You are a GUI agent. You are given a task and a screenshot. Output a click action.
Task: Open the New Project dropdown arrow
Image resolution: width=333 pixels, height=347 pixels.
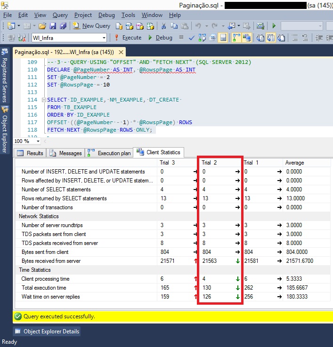(19, 26)
